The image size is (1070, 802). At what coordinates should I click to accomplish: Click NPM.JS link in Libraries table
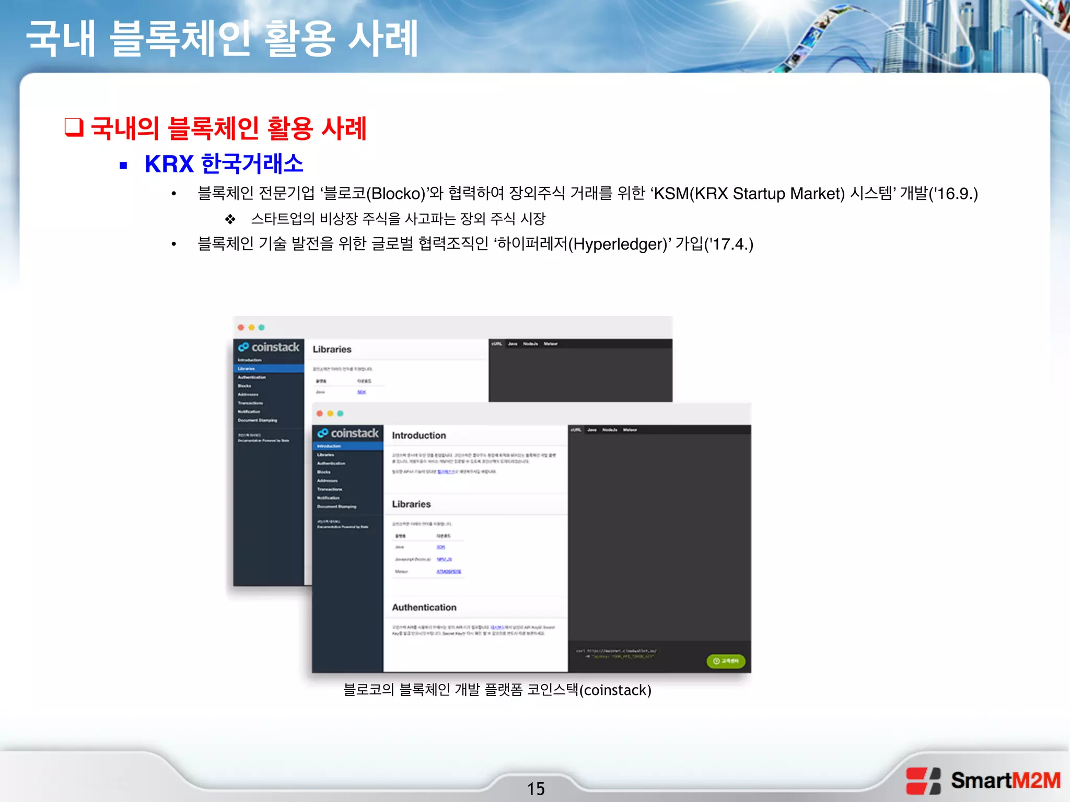(x=444, y=559)
